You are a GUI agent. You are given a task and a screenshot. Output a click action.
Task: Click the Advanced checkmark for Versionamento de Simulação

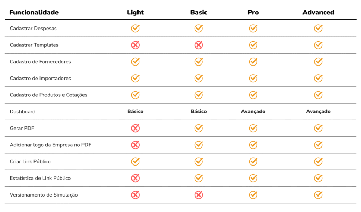point(318,195)
